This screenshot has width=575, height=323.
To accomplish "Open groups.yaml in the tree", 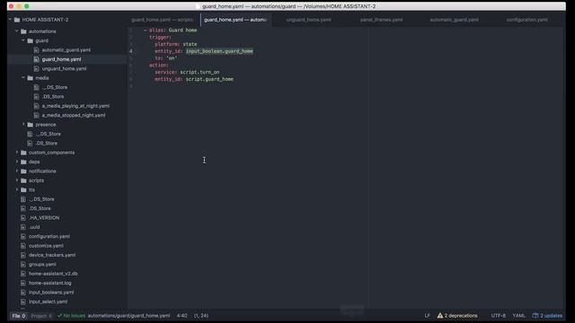I will pos(42,265).
